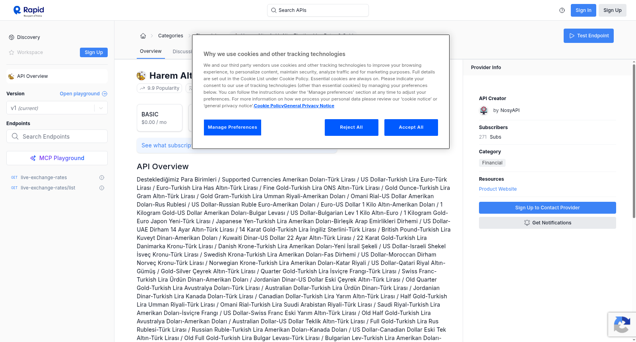Screen dimensions: 636x342
Task: Click the Harem Altın API logo
Action: [141, 75]
